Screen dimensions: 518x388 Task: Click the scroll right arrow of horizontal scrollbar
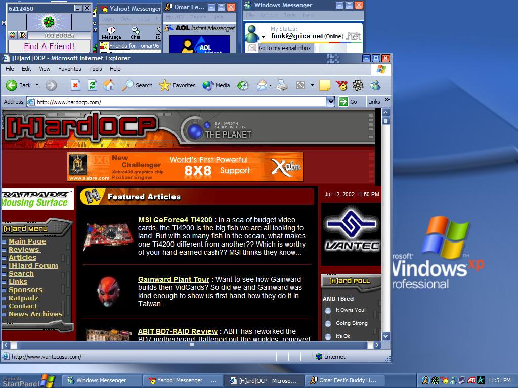coord(377,345)
